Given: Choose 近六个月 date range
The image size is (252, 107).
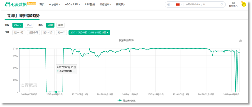Looking at the screenshot, I should tap(48, 33).
